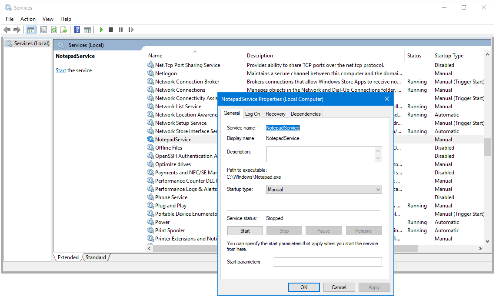Click the horizontal scrollbar right arrow
496x297 pixels.
pos(480,249)
